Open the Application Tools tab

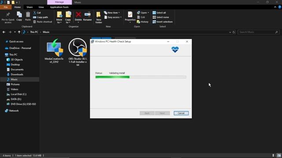point(59,7)
